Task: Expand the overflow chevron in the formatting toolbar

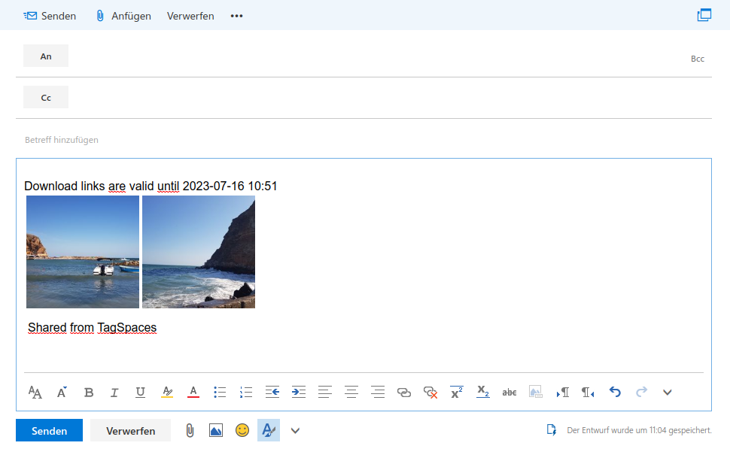Action: click(667, 392)
